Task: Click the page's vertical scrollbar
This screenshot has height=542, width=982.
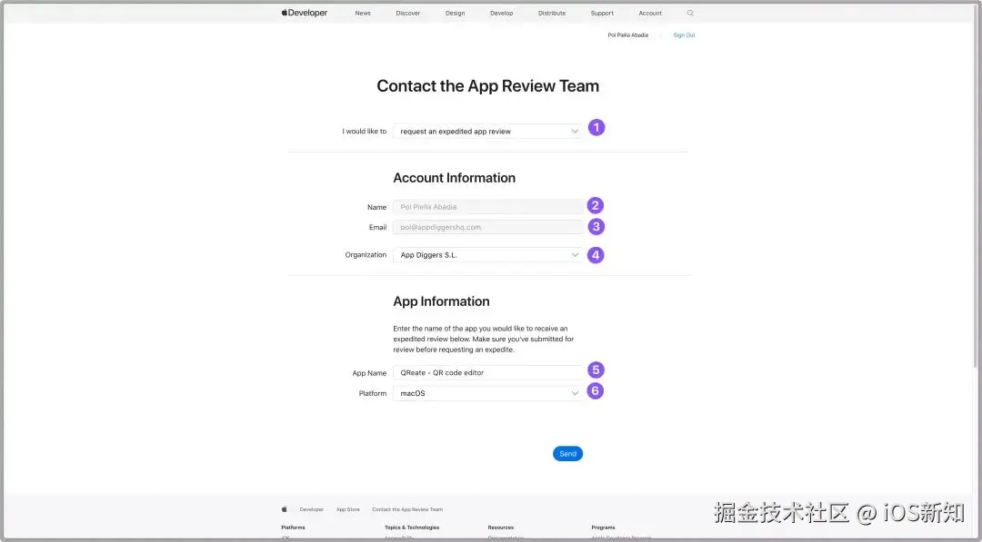Action: tap(975, 188)
